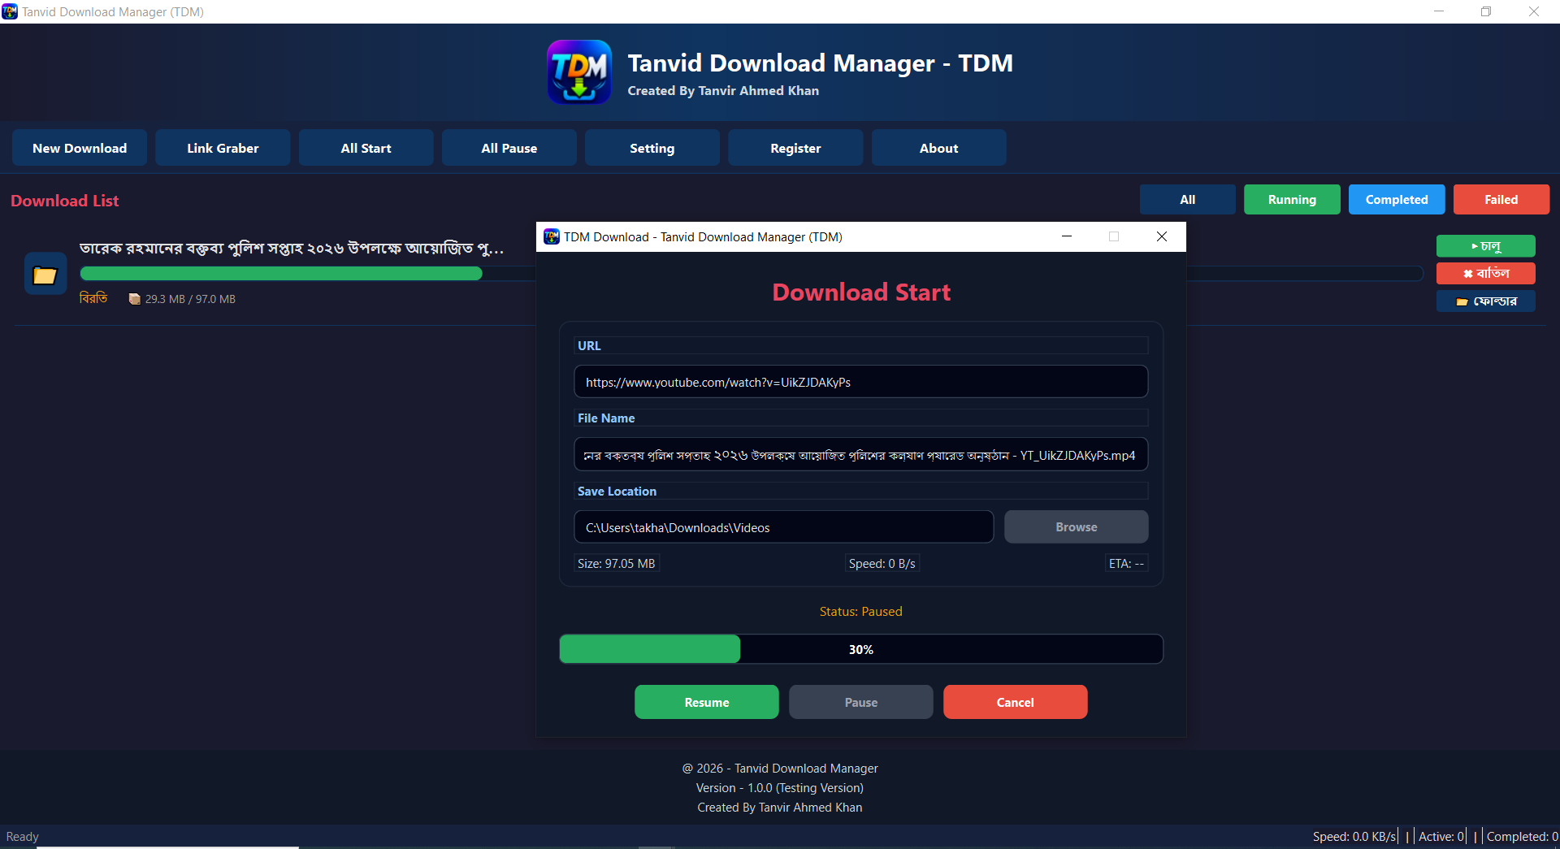Click the URL input field
This screenshot has width=1560, height=849.
click(861, 382)
